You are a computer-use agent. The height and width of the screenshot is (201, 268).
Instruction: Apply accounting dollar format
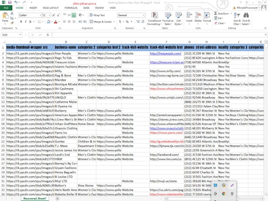120,22
